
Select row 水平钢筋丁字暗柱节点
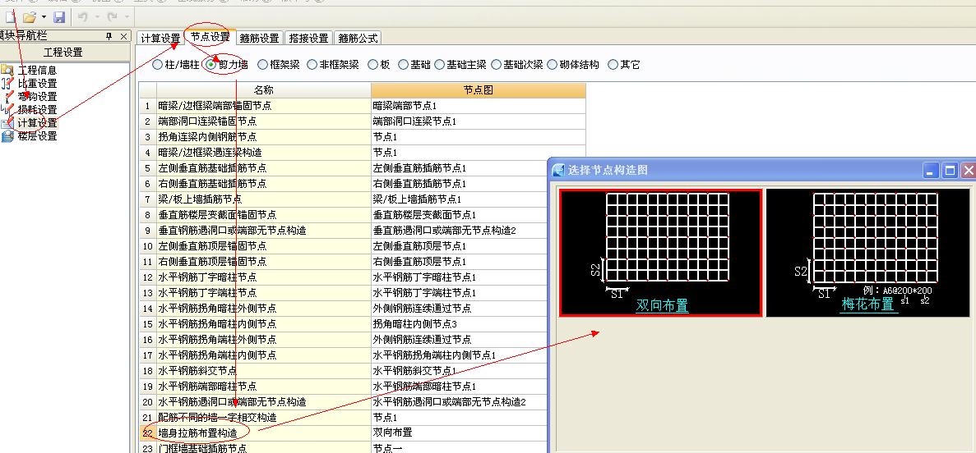[x=264, y=277]
